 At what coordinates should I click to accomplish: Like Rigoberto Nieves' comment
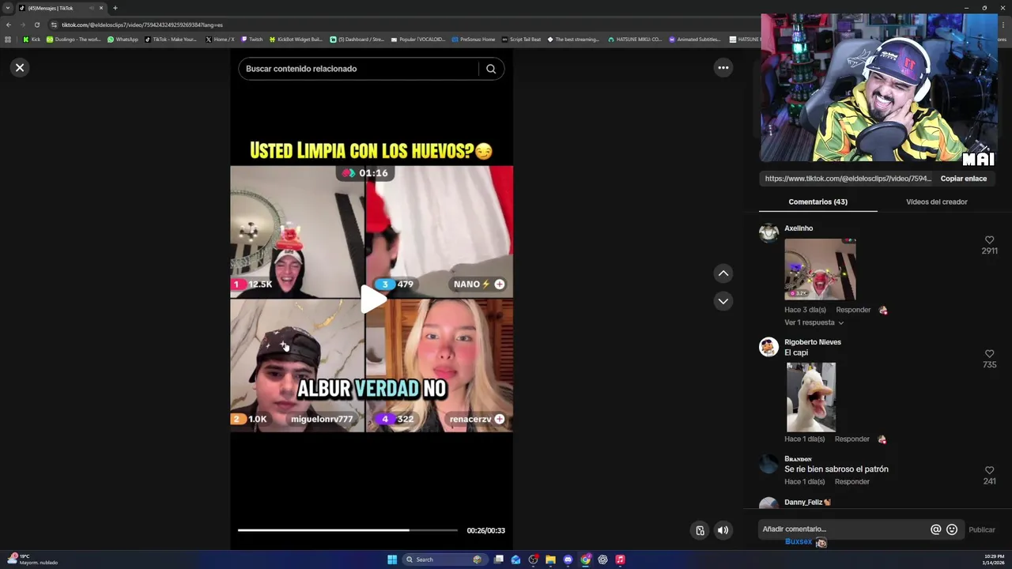tap(989, 354)
